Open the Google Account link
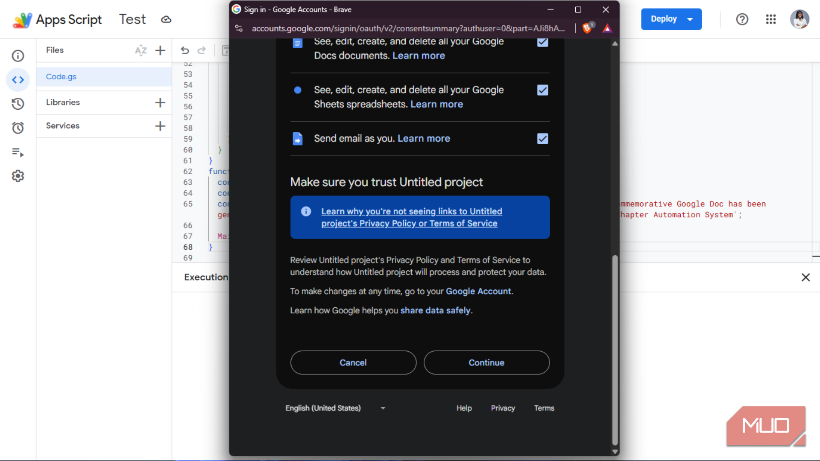820x461 pixels. point(478,291)
